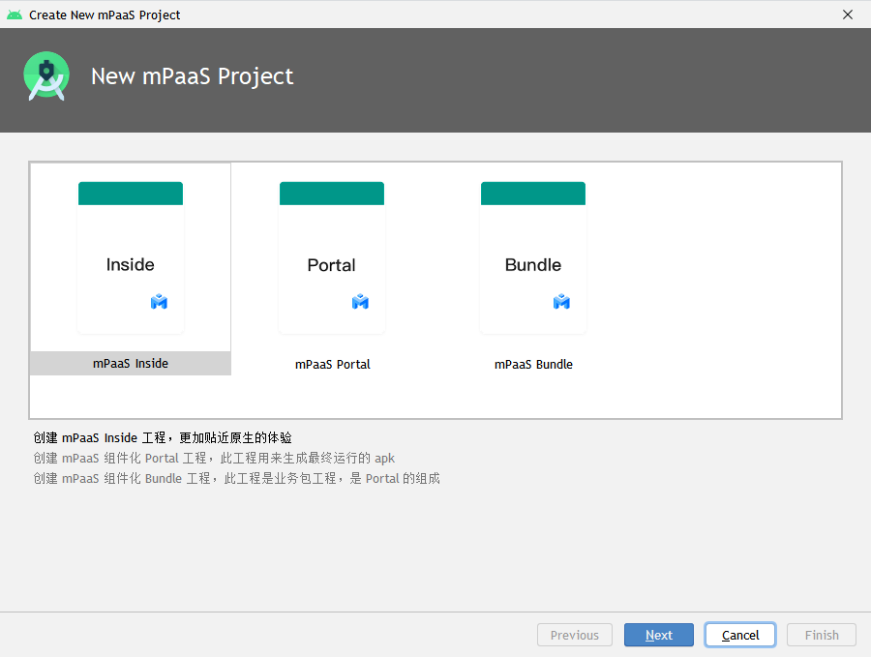Click the Portal apk description text line
This screenshot has height=657, width=871.
click(x=214, y=458)
